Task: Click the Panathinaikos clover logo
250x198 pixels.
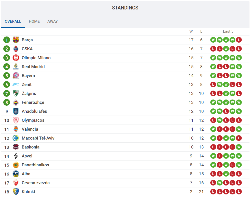Action: click(x=16, y=165)
